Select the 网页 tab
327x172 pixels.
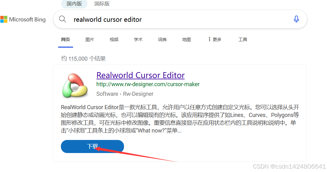click(66, 40)
